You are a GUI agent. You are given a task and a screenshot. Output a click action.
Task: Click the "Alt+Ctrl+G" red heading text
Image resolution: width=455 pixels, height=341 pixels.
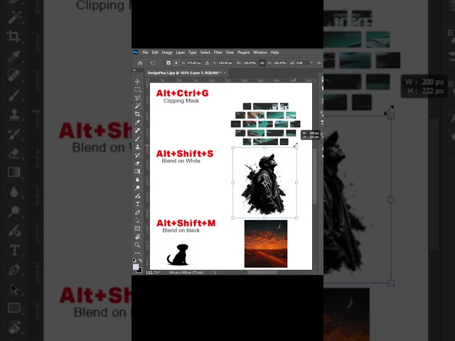182,93
